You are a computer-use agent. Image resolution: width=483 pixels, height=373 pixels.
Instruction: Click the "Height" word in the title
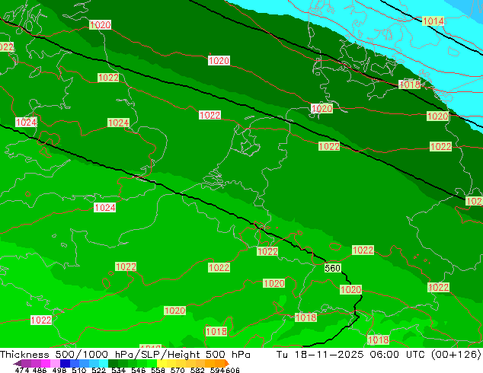184,355
